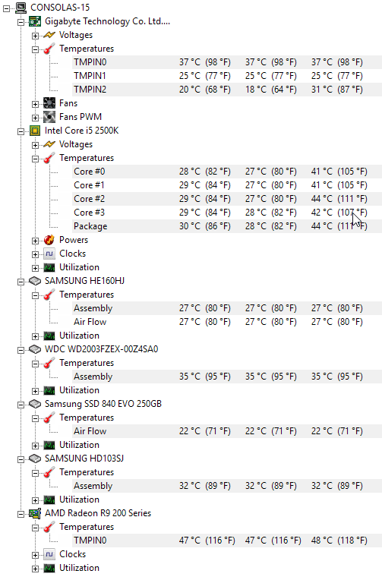Screen dimensions: 382x580
Task: Collapse the WDC WD2003FZEX-00Z4SA0 drive node
Action: (x=21, y=350)
